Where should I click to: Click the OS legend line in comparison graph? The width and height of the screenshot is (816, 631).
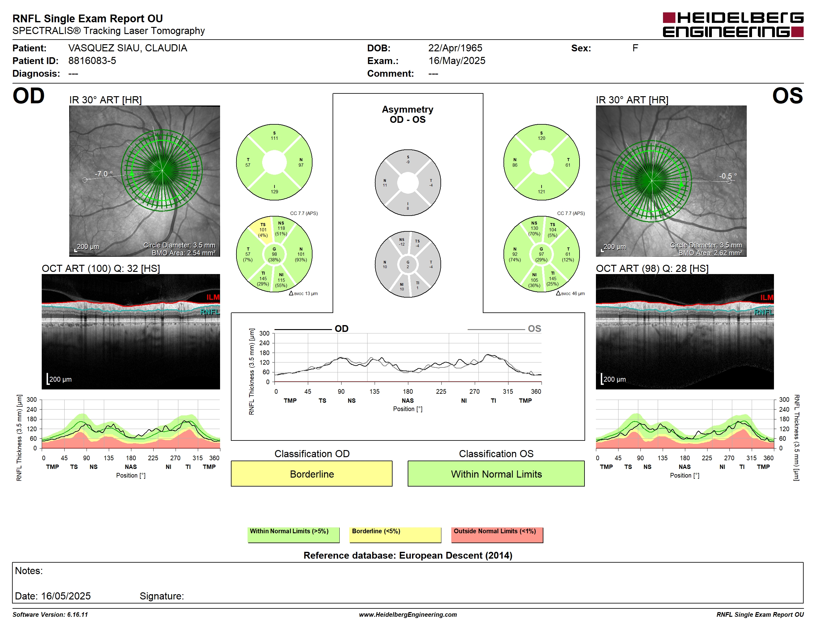coord(496,329)
